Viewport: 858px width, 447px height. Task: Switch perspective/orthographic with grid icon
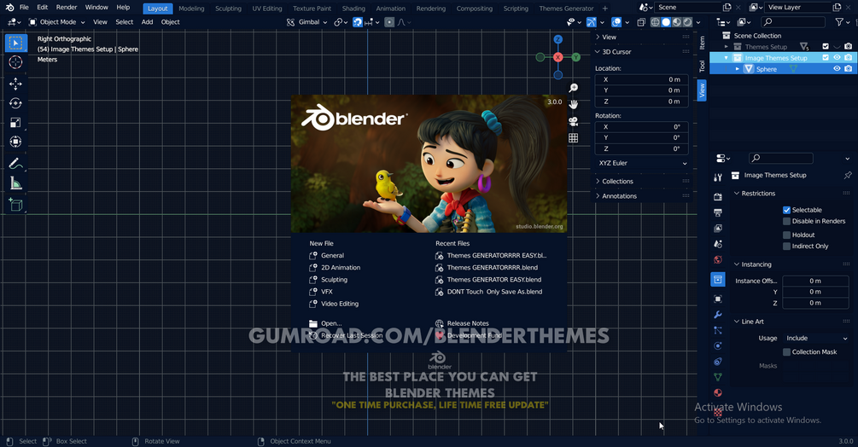[x=574, y=137]
